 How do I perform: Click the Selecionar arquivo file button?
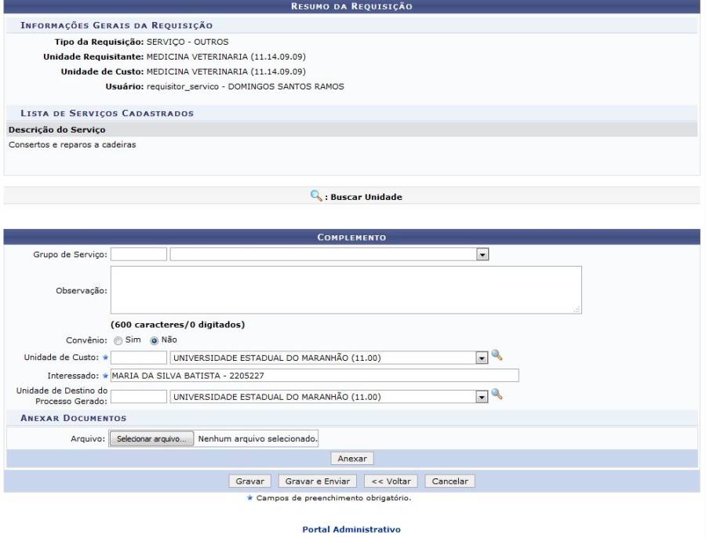point(151,439)
